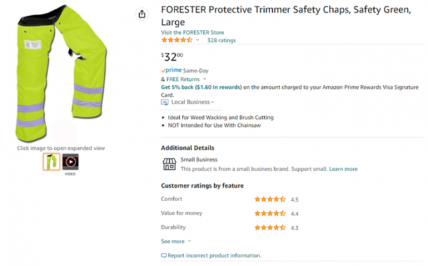Image resolution: width=428 pixels, height=266 pixels.
Task: Click the Comfort rating stars
Action: pos(270,199)
